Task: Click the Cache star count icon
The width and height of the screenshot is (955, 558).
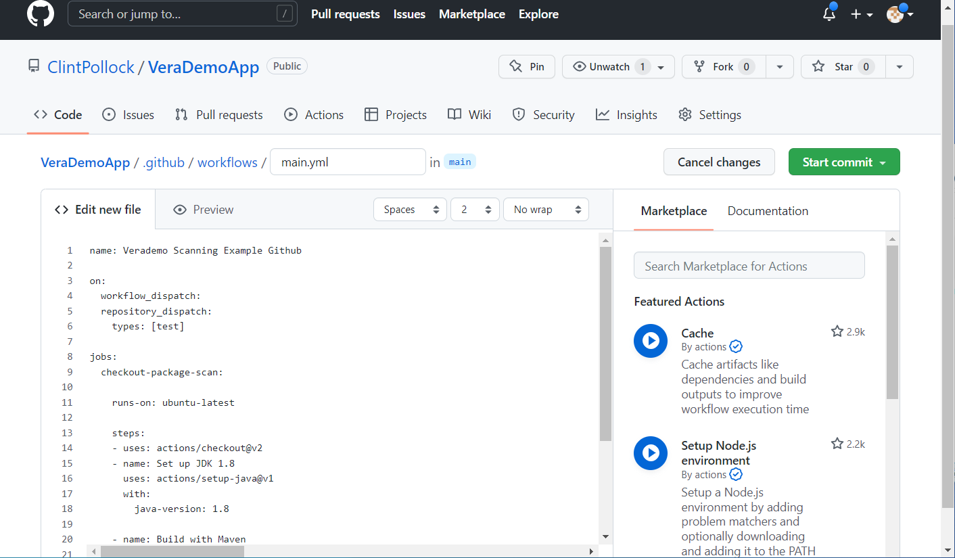Action: pyautogui.click(x=837, y=331)
